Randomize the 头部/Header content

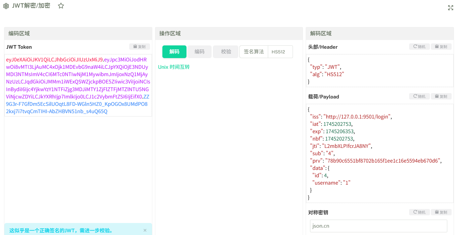419,47
